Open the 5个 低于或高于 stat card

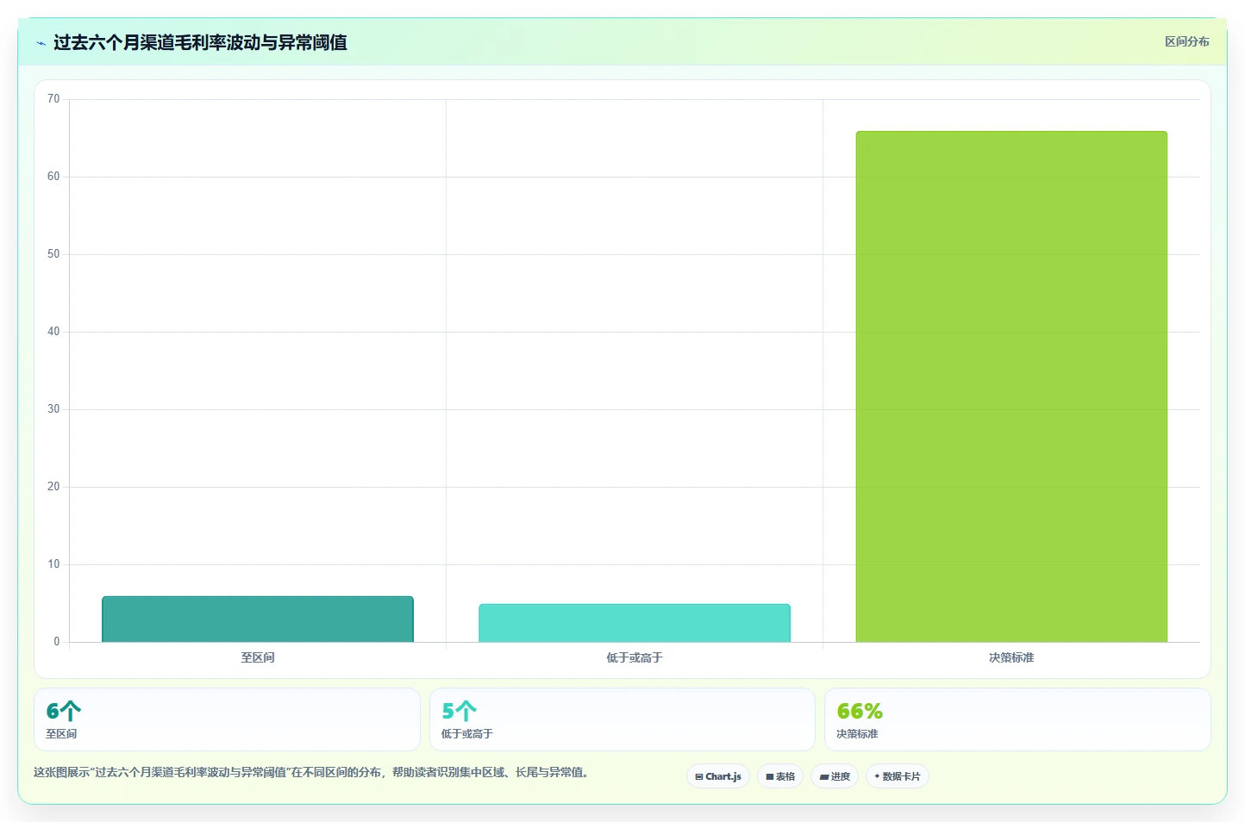coord(622,719)
